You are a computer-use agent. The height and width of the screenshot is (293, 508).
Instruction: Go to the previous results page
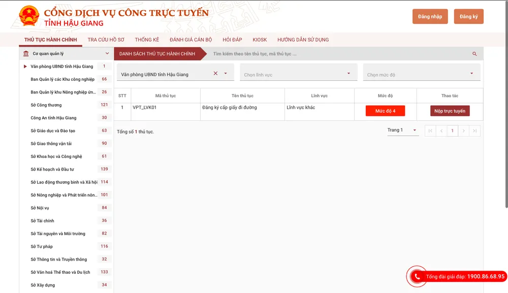tap(441, 131)
